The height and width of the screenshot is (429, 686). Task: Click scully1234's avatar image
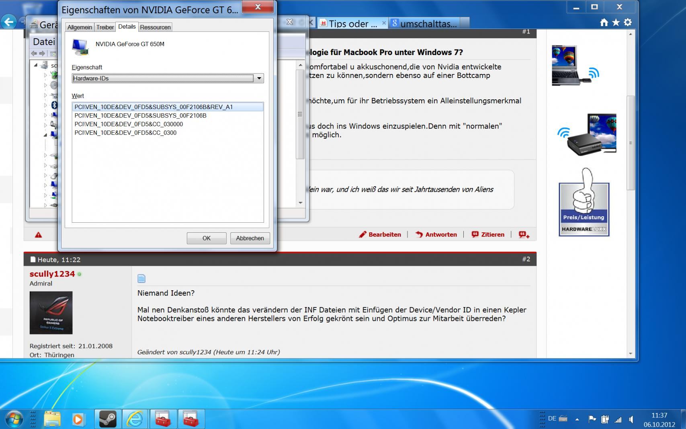pos(51,313)
